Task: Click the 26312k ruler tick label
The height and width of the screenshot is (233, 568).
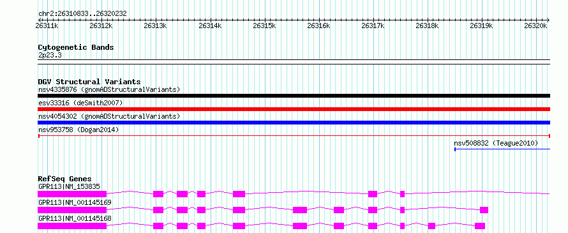Action: [x=101, y=26]
